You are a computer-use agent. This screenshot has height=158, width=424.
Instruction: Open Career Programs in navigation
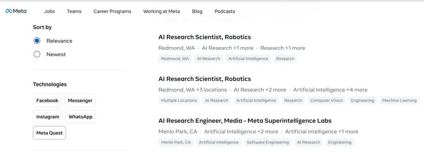tap(112, 11)
